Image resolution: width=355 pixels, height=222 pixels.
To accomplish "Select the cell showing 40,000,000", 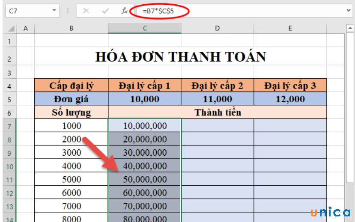I will 145,166.
